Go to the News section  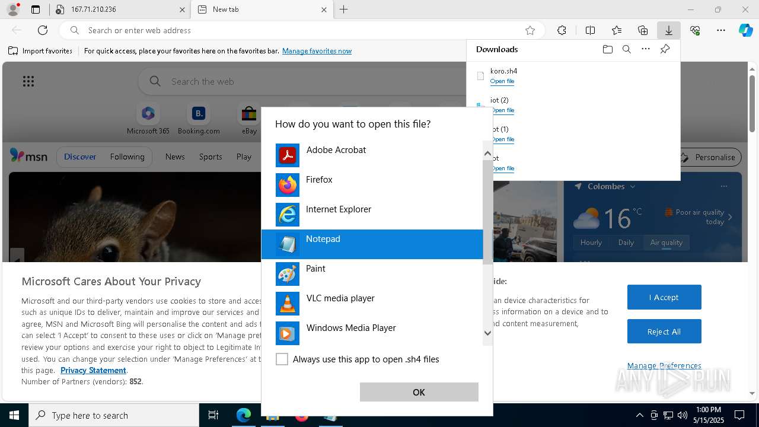pyautogui.click(x=175, y=157)
